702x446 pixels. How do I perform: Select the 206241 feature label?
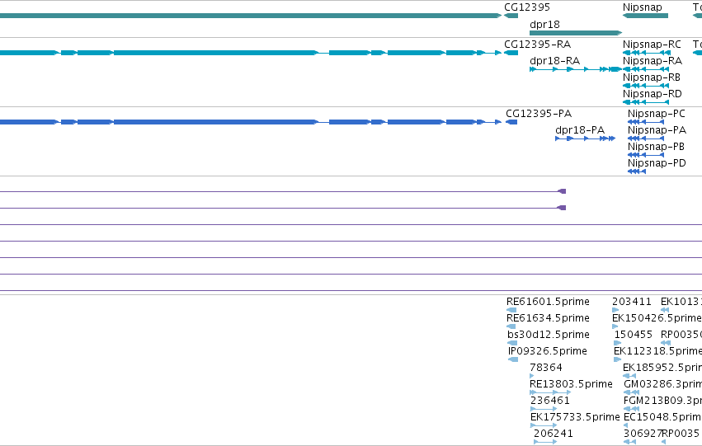[x=553, y=434]
